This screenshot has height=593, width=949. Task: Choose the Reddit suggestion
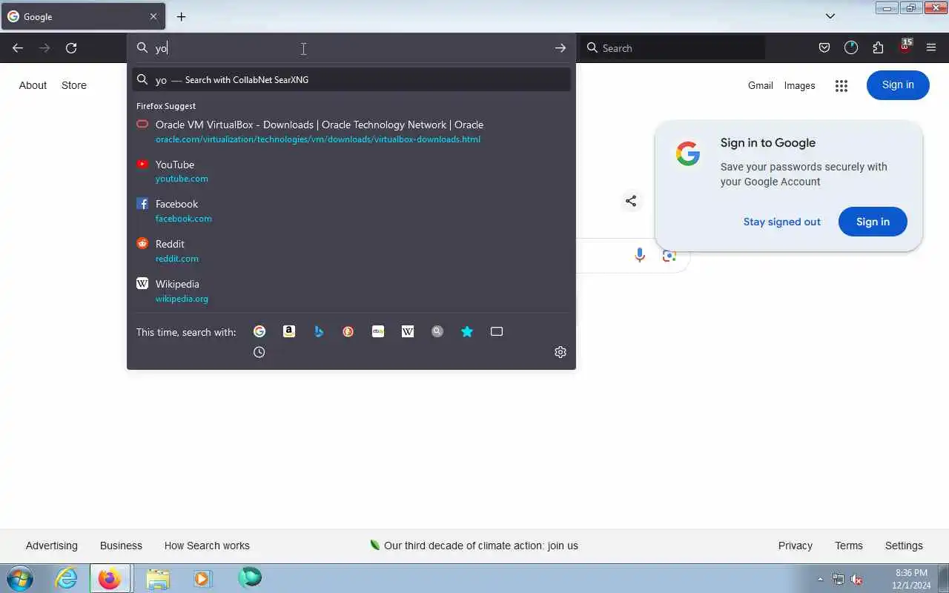tap(351, 251)
